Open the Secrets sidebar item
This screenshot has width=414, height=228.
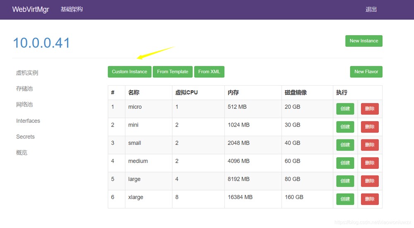(25, 137)
